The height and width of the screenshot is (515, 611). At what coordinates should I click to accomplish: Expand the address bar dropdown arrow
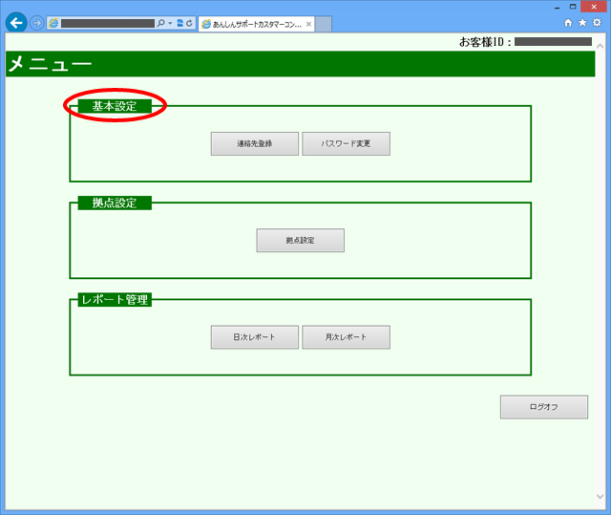tap(169, 23)
